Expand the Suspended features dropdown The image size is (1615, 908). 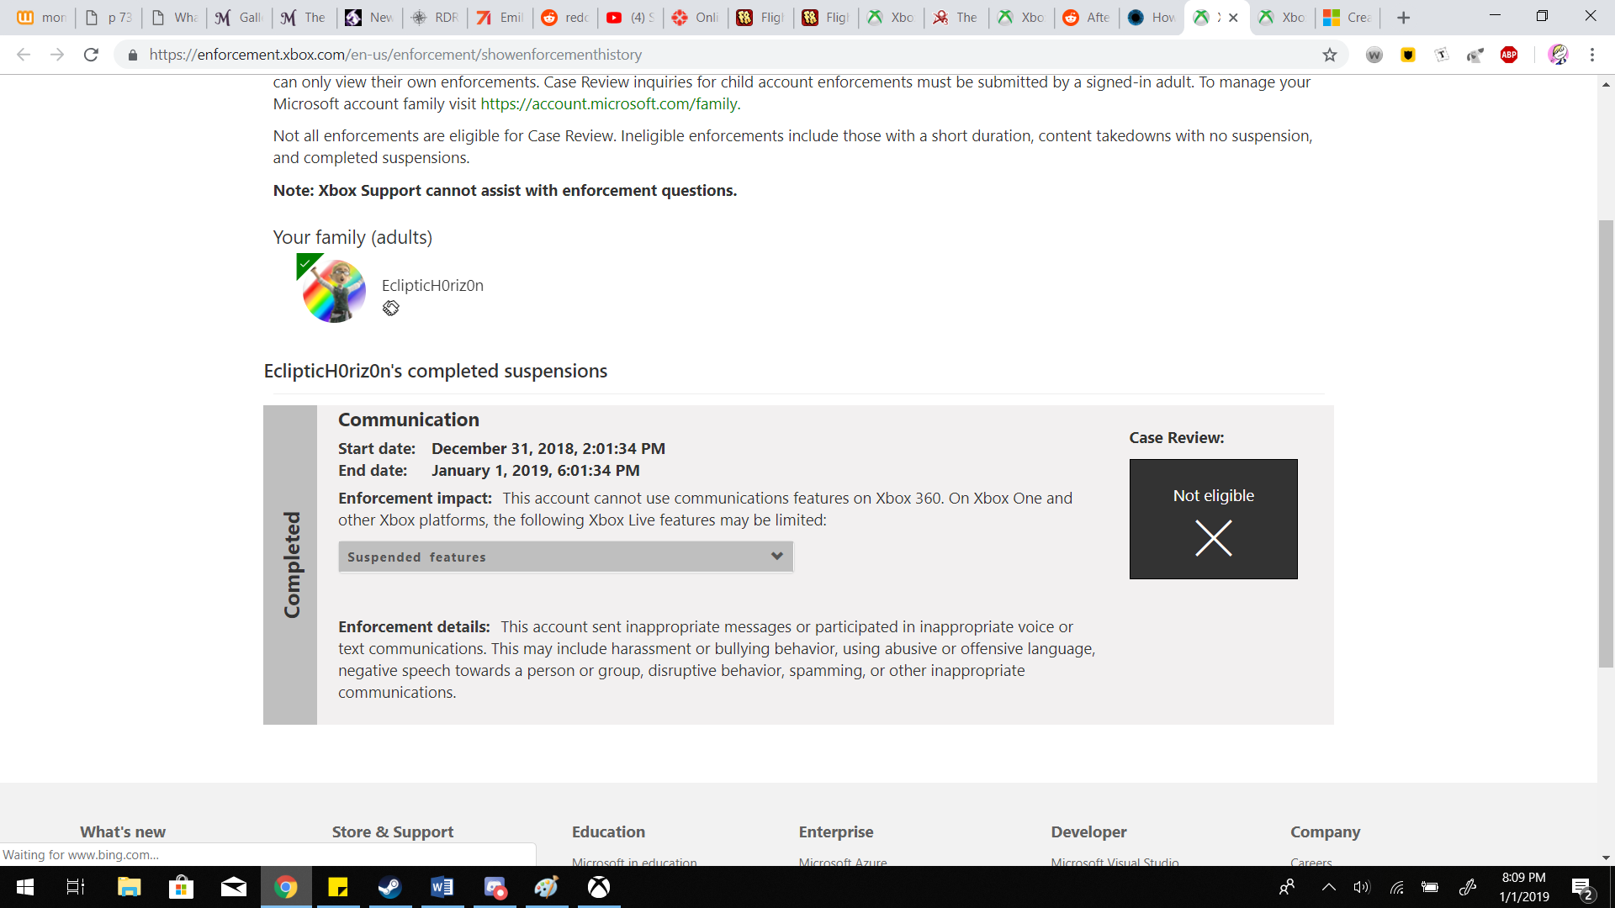[x=566, y=557]
